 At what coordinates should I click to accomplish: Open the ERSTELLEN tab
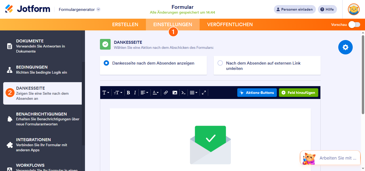click(125, 24)
